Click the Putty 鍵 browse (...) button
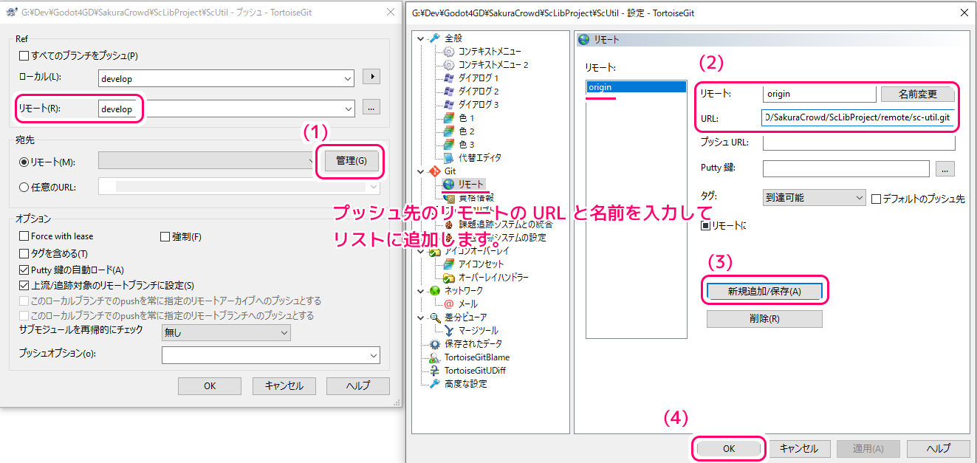 tap(945, 169)
